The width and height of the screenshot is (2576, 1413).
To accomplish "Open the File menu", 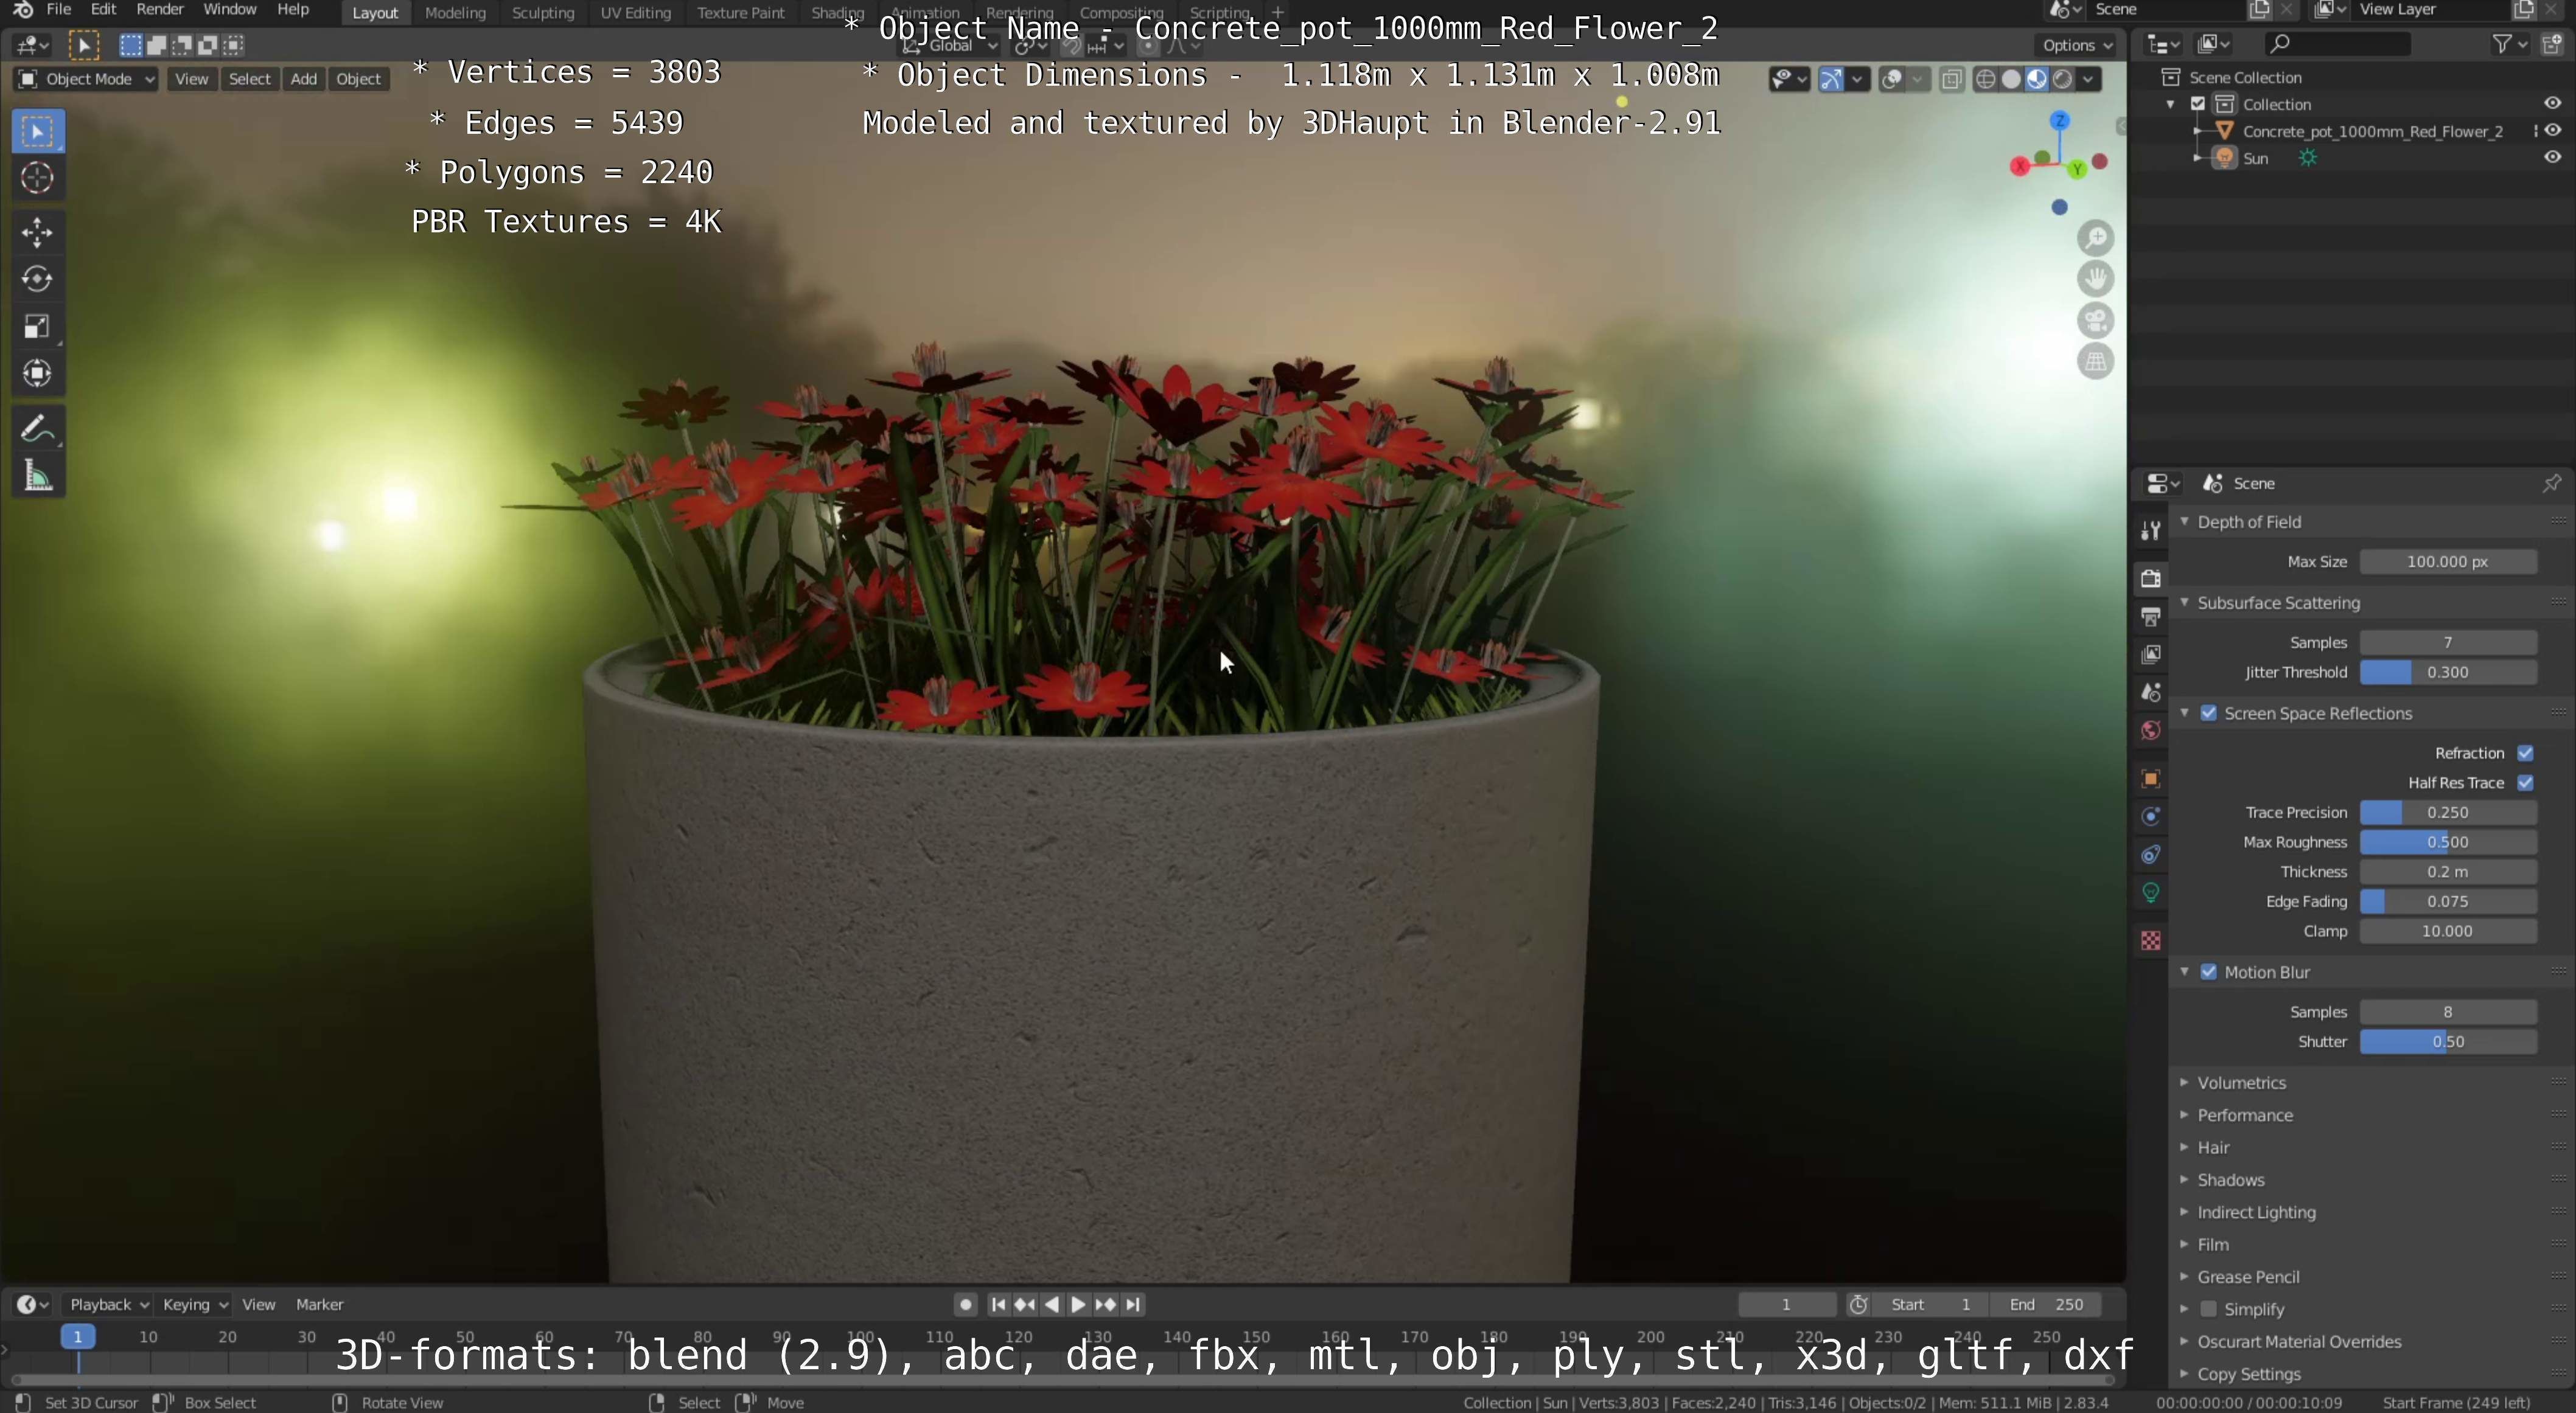I will (x=59, y=10).
